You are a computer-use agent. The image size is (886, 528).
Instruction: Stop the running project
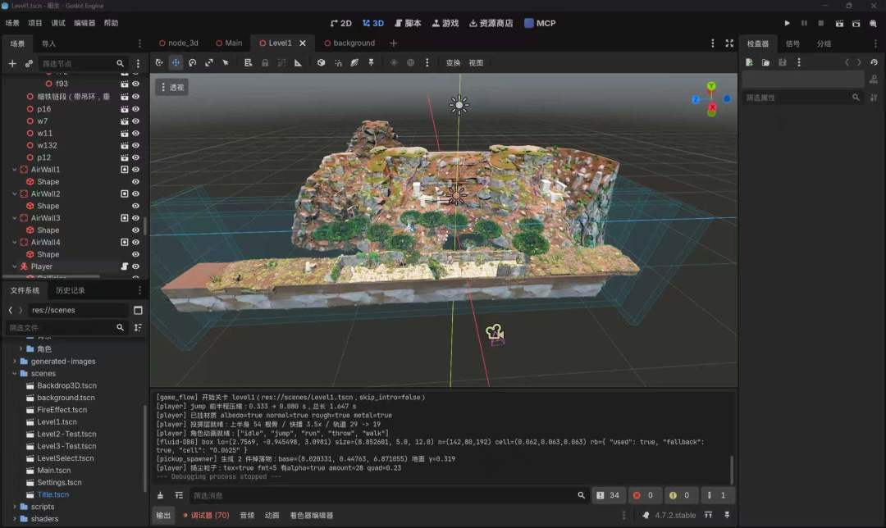click(821, 23)
